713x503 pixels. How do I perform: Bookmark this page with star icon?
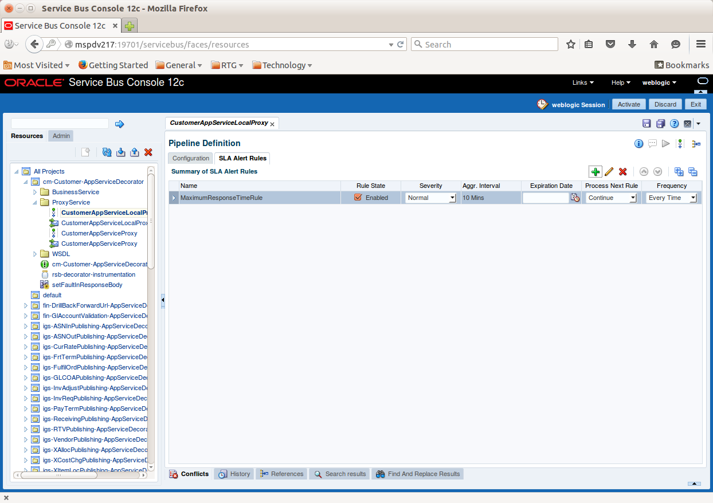(571, 44)
